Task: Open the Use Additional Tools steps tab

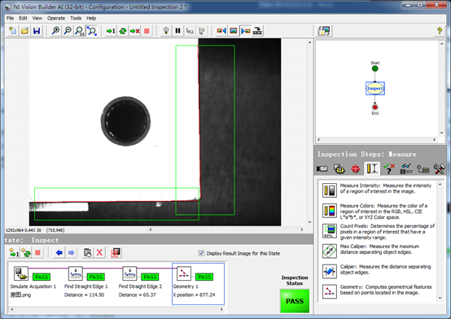Action: [x=440, y=168]
